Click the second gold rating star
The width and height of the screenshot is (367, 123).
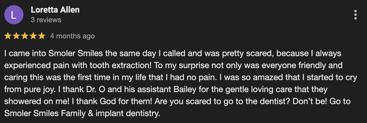click(x=16, y=36)
